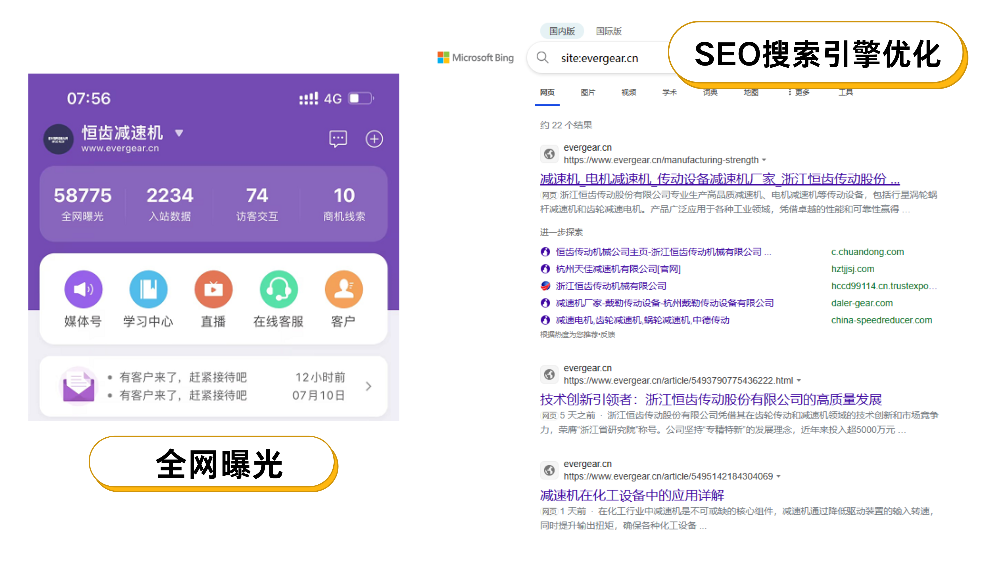Click the www.evergear.cn site address
Viewport: 1004px width, 564px height.
pyautogui.click(x=120, y=148)
